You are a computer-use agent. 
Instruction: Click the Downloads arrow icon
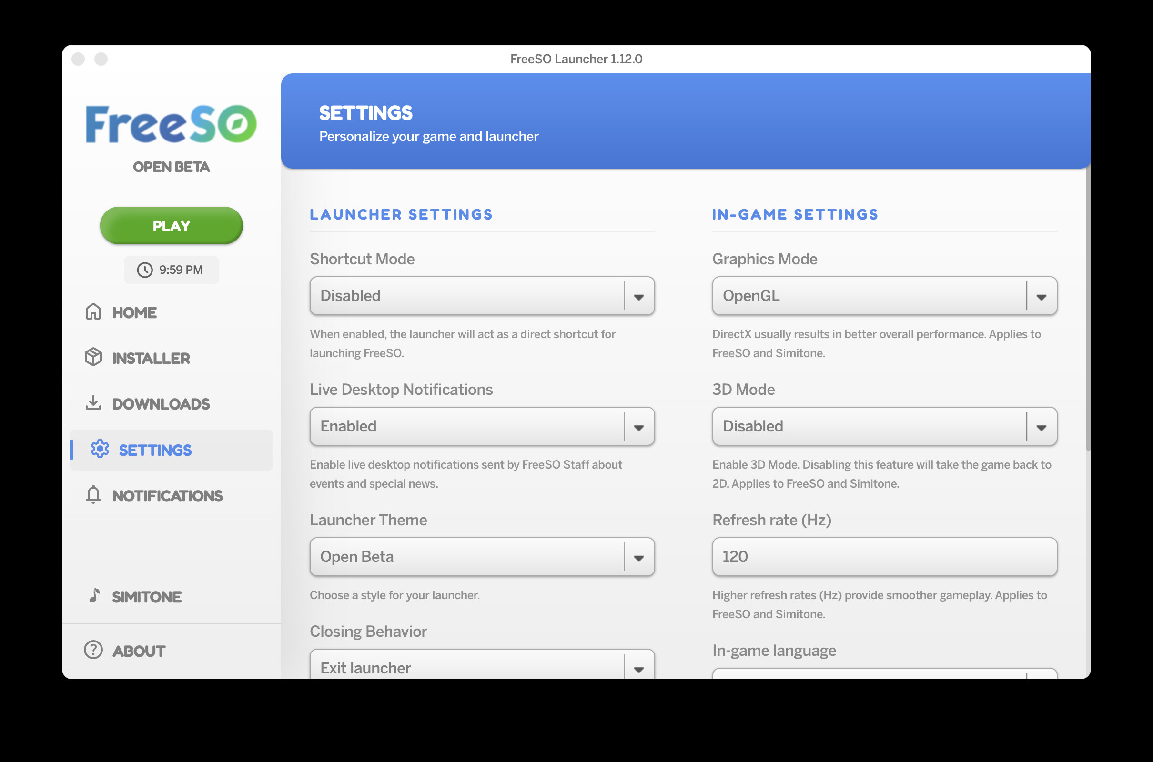pyautogui.click(x=93, y=403)
